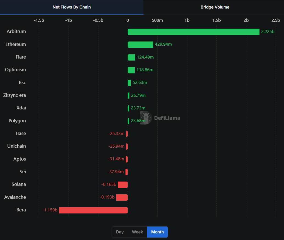Click the red Solana bar
This screenshot has width=284, height=240.
pos(123,185)
